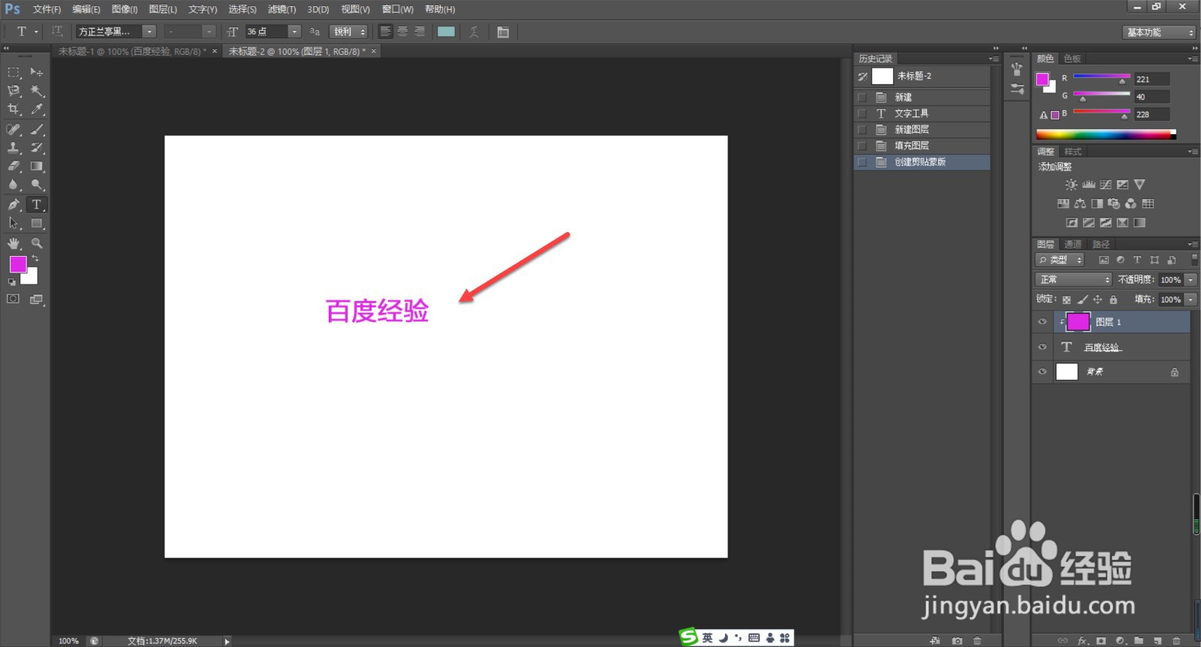Select the Horizontal Type tool in toolbox
1201x647 pixels.
coord(36,204)
